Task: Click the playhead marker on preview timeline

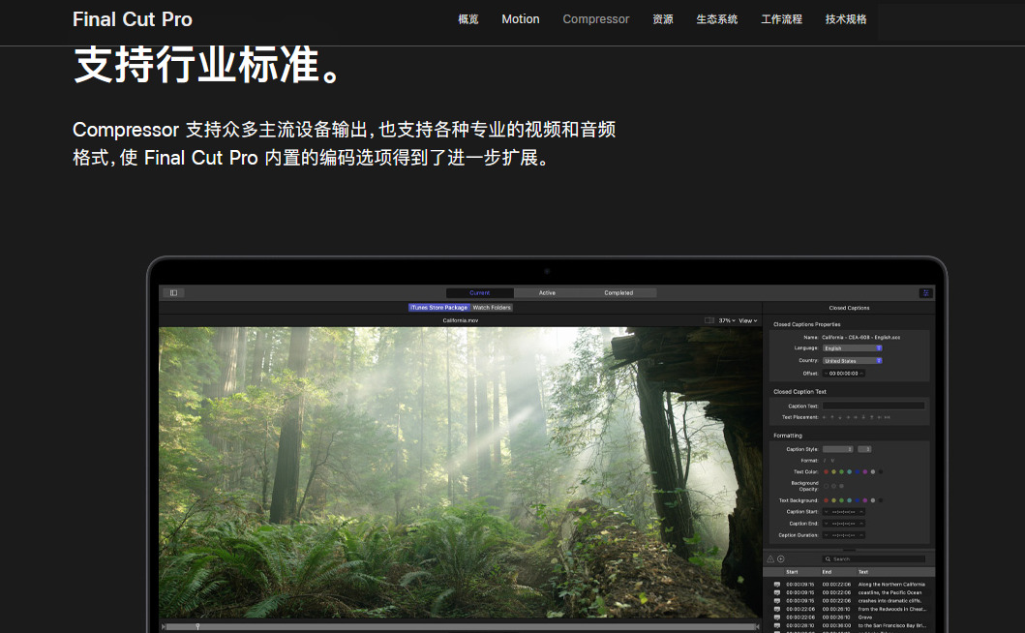Action: click(x=197, y=626)
